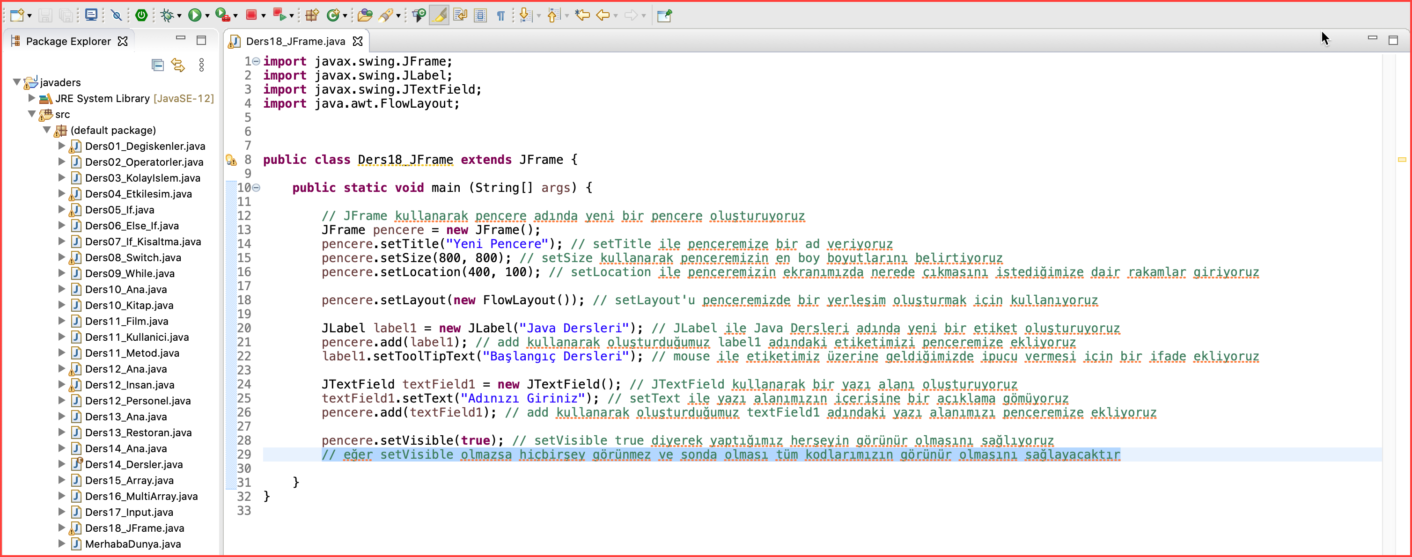
Task: Click the Pin Editor icon
Action: [x=664, y=15]
